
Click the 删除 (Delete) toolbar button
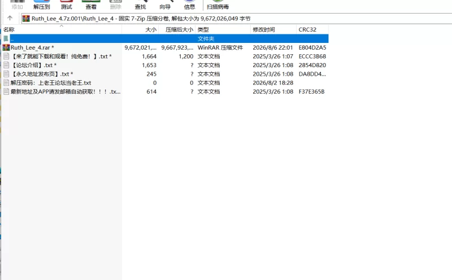coord(116,5)
